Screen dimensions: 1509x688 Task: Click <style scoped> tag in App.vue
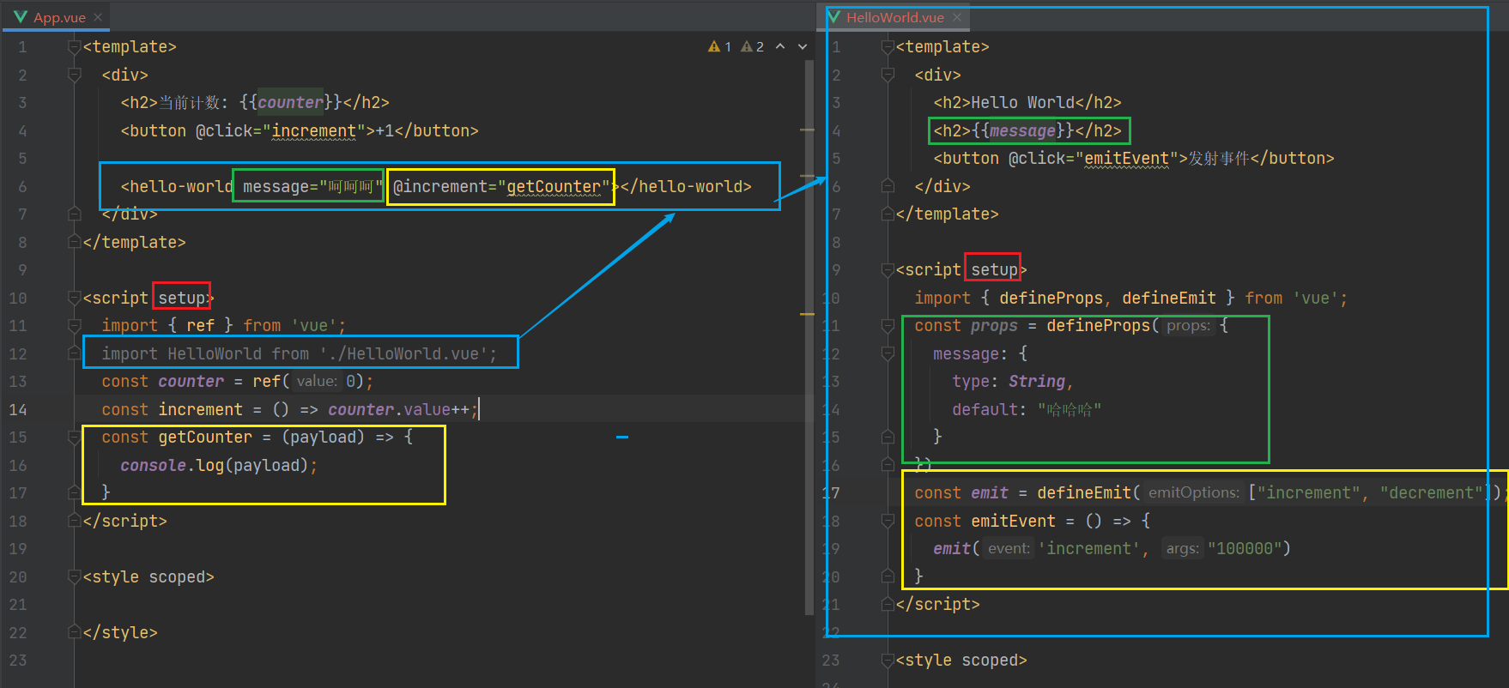(x=148, y=576)
